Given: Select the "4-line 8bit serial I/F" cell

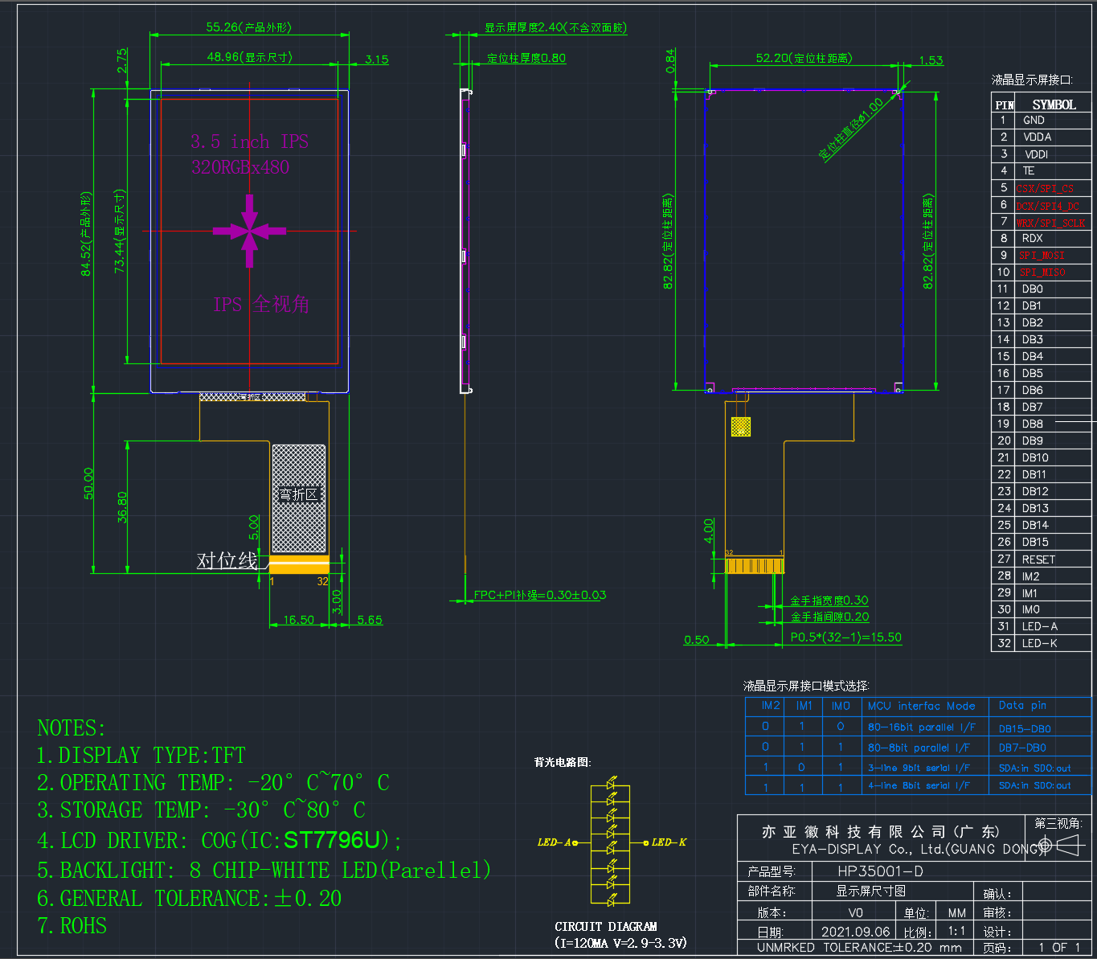Looking at the screenshot, I should pos(919,785).
